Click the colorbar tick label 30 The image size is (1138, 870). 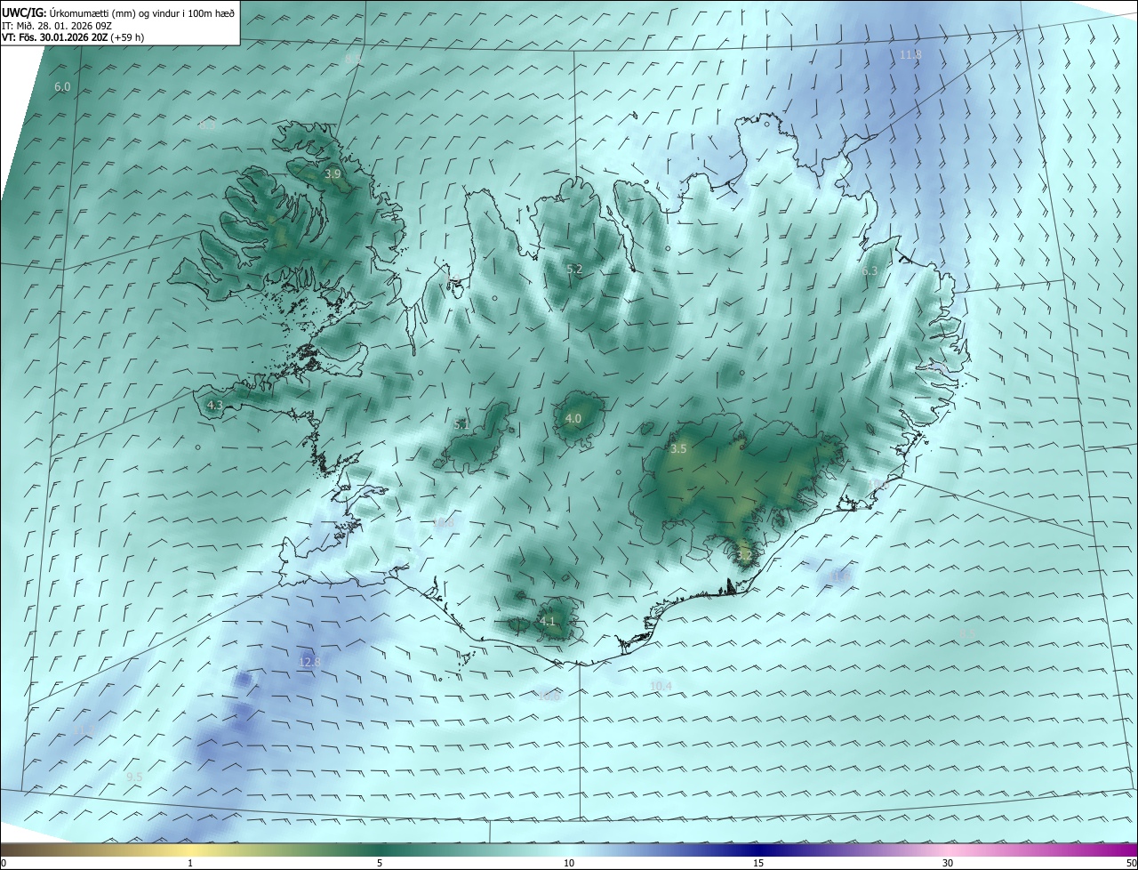pos(948,863)
